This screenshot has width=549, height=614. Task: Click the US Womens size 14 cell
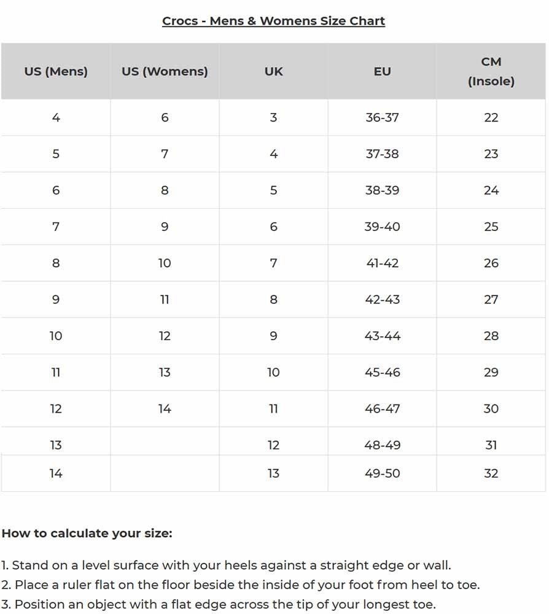click(x=165, y=409)
